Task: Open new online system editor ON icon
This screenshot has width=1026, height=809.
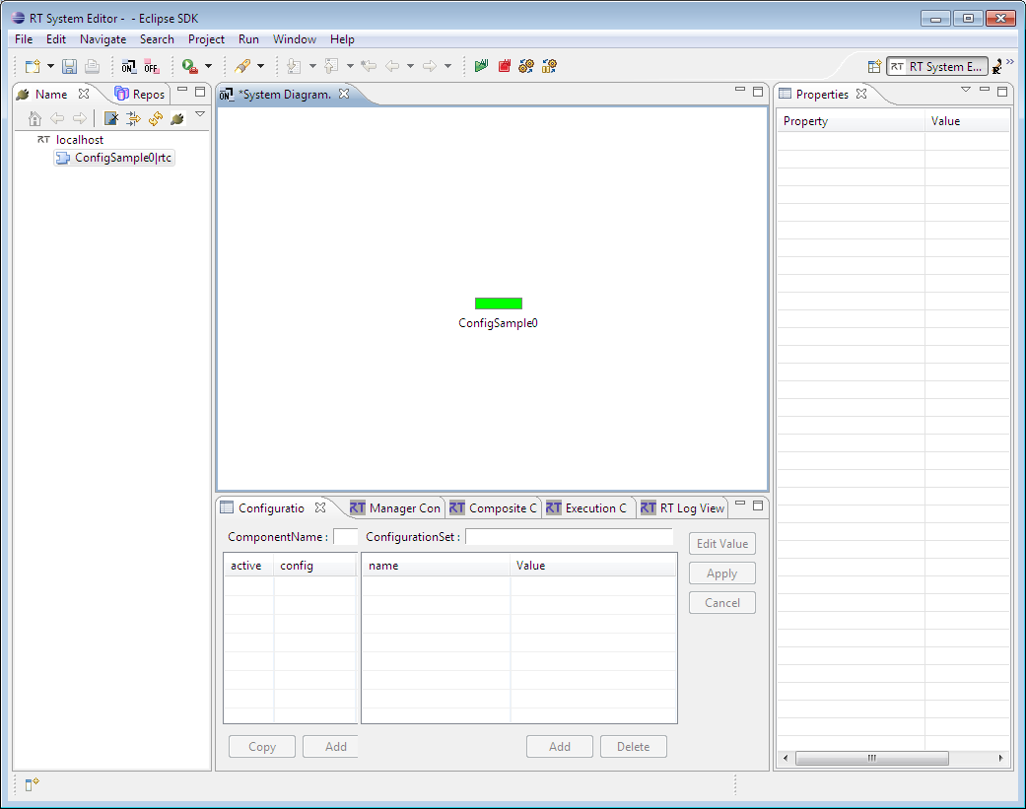Action: point(129,66)
